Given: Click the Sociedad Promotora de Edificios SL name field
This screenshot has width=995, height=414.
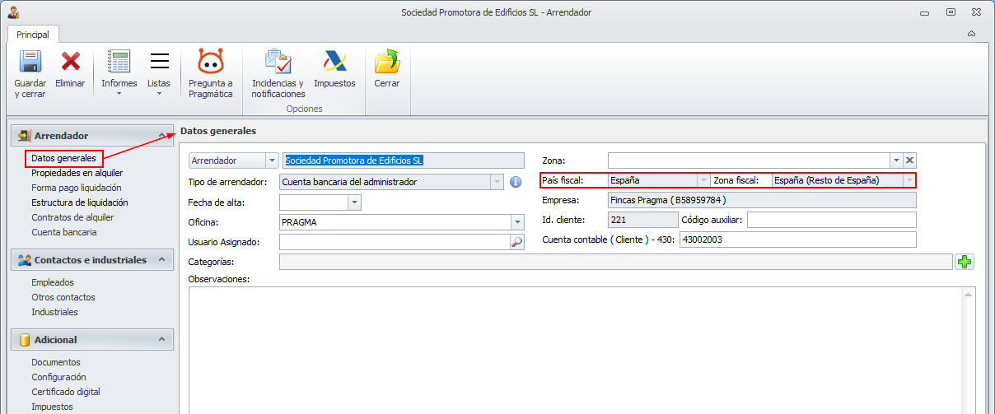Looking at the screenshot, I should [404, 160].
